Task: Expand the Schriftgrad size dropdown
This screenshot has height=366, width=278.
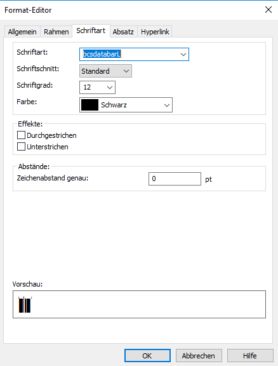Action: [x=110, y=87]
